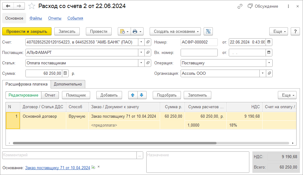Open calculator for the Сумма field
The height and width of the screenshot is (175, 303).
[65, 74]
